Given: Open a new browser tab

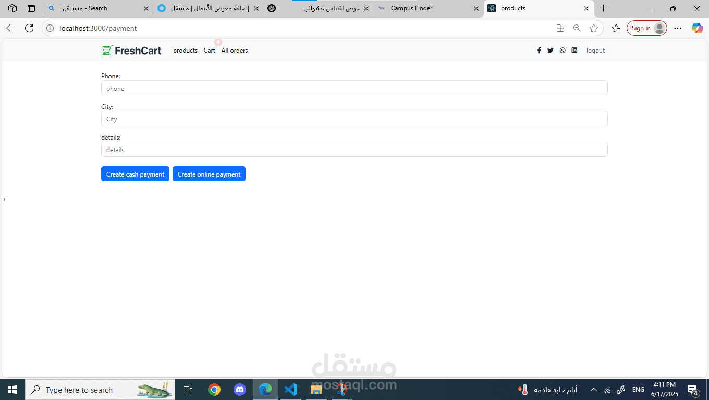Looking at the screenshot, I should (603, 8).
